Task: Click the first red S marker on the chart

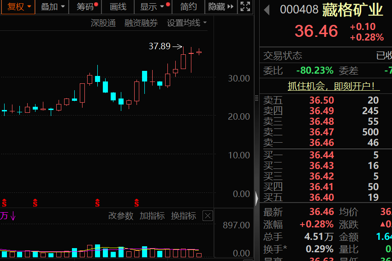Action: (5, 203)
